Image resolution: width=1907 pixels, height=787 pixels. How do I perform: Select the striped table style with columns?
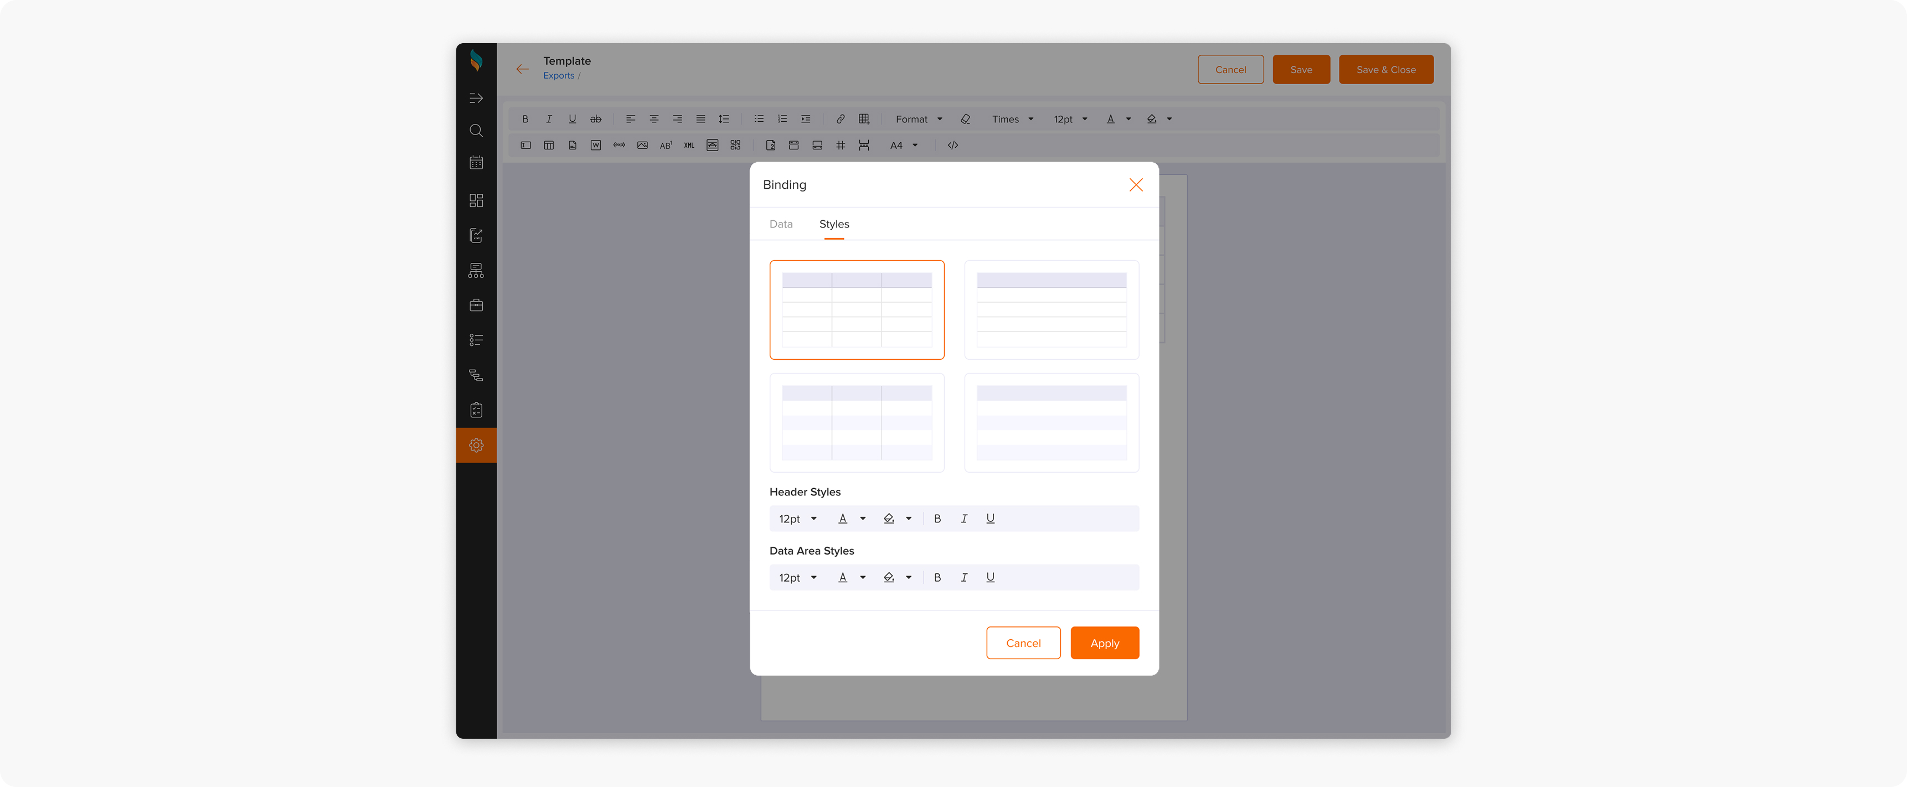tap(857, 422)
